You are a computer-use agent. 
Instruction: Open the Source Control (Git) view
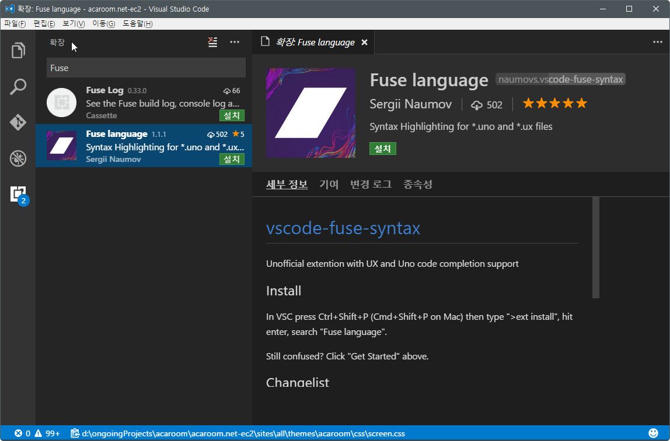(18, 122)
